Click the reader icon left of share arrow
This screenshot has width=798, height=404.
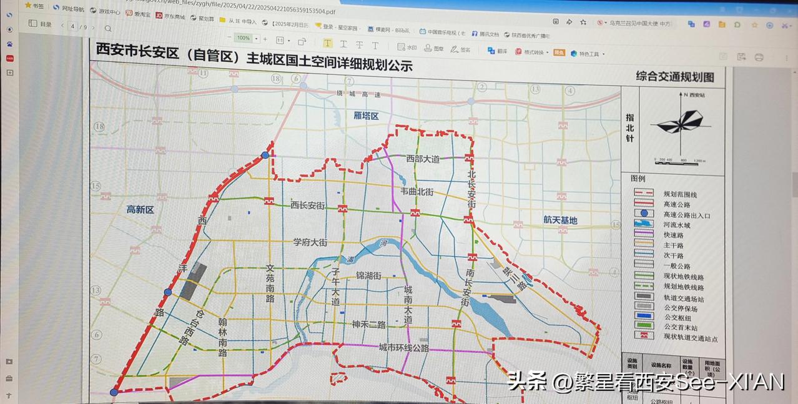pos(554,21)
